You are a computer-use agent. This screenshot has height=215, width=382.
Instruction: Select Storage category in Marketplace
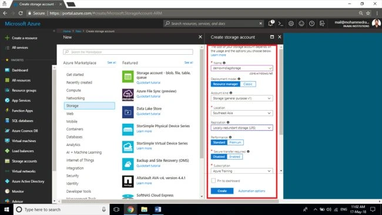click(x=89, y=106)
